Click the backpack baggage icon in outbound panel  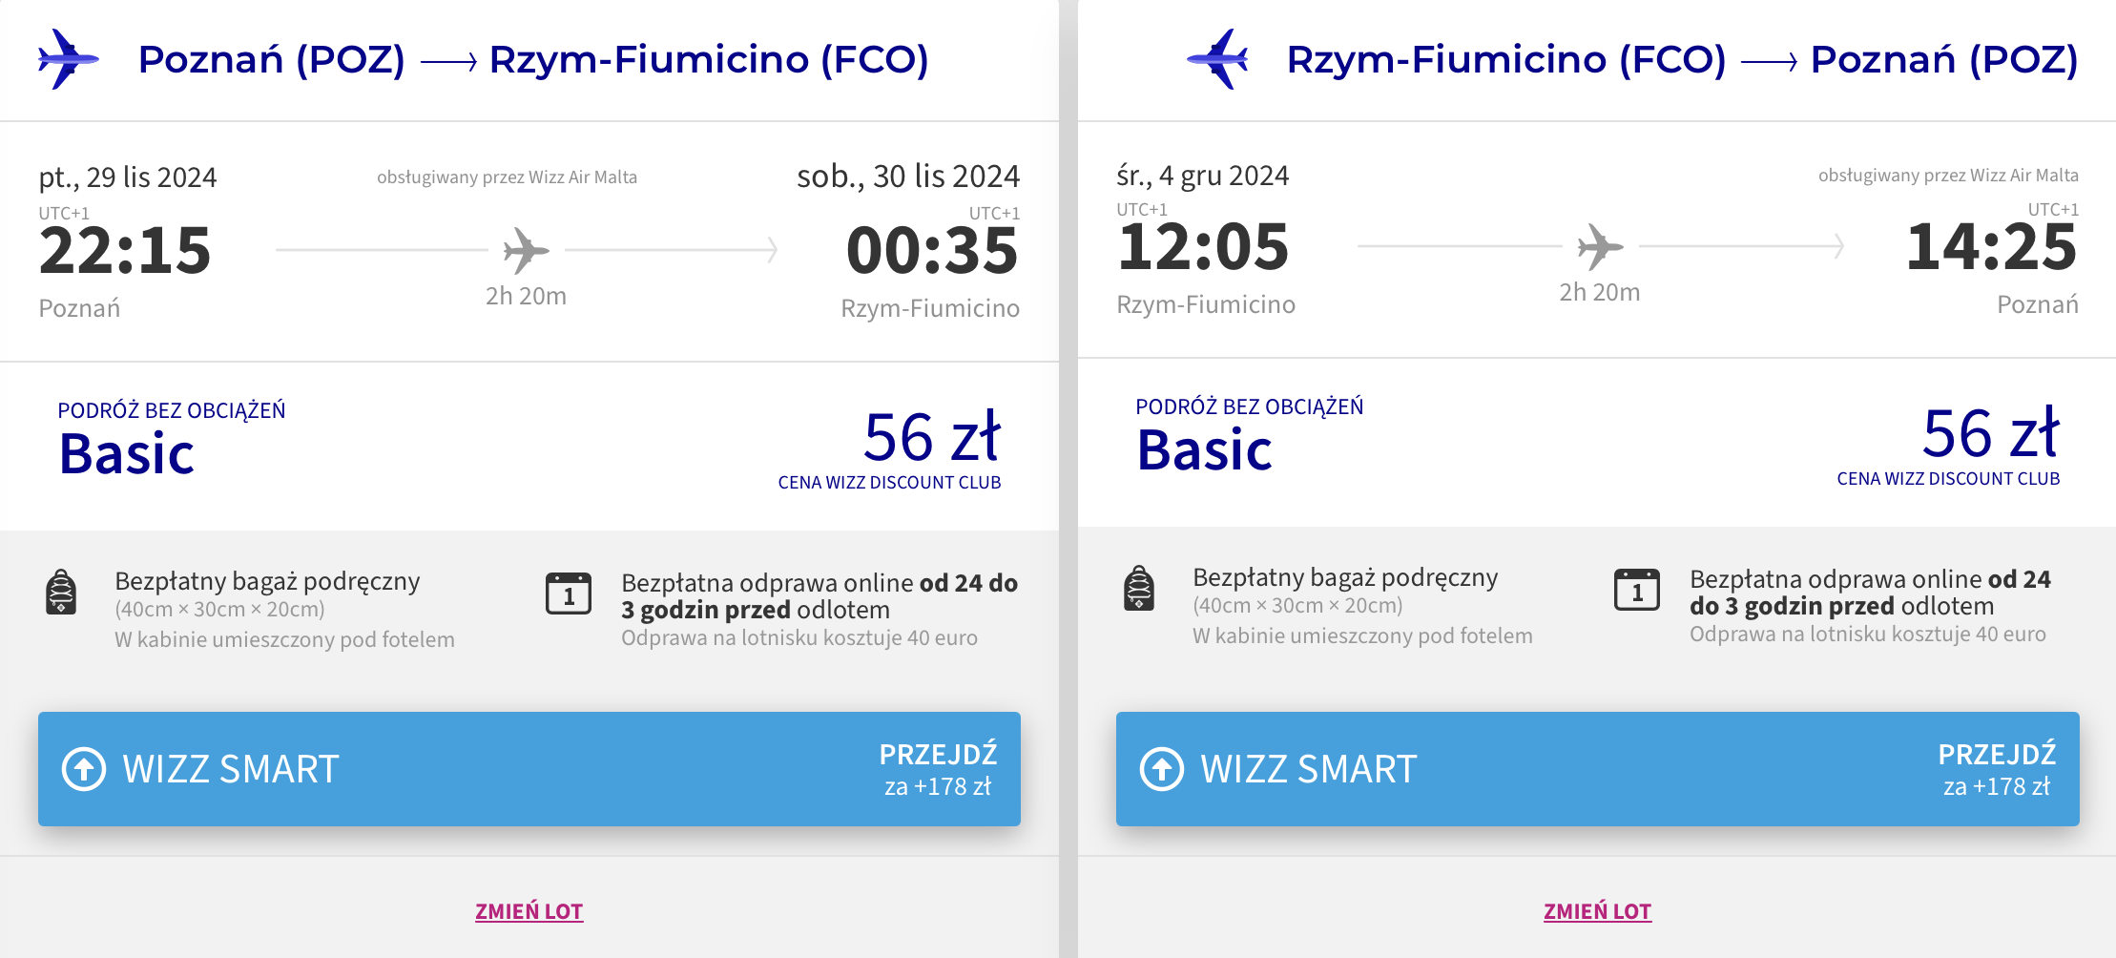61,592
